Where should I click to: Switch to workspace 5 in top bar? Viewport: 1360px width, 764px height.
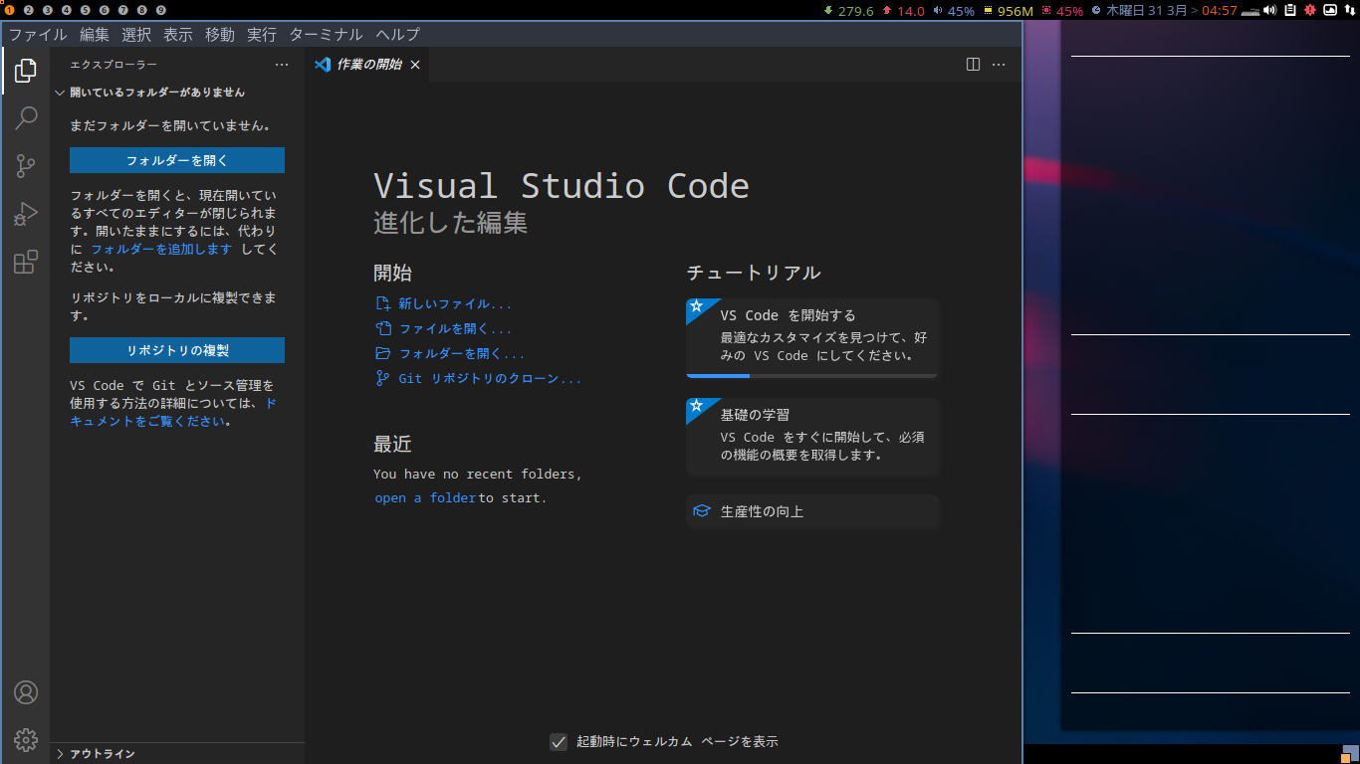[x=86, y=10]
